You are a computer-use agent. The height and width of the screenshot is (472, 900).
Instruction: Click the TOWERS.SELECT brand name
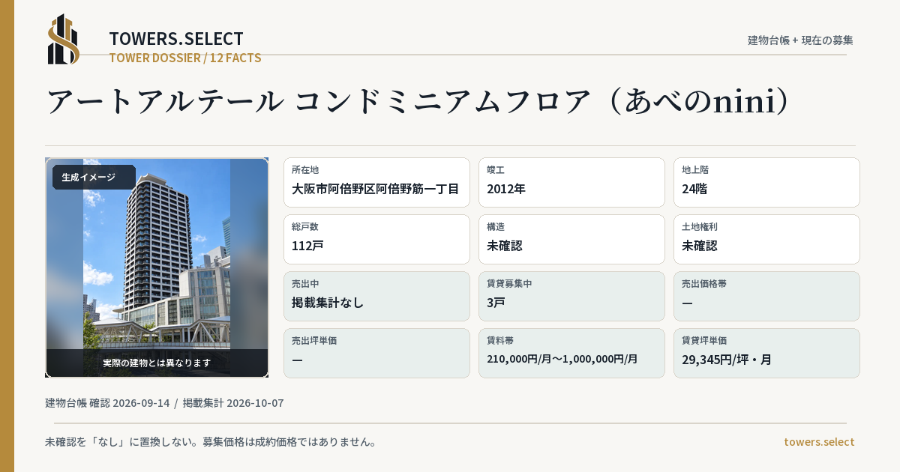(x=176, y=39)
